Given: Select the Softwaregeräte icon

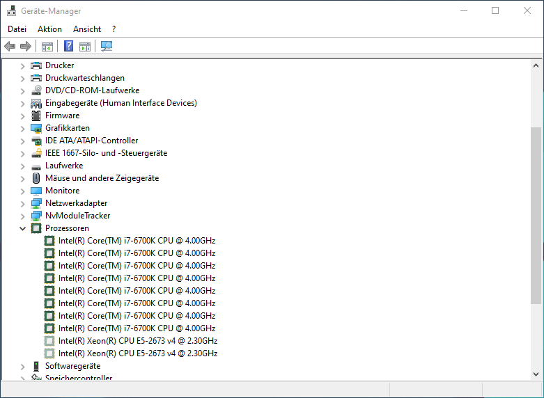Looking at the screenshot, I should click(x=36, y=366).
